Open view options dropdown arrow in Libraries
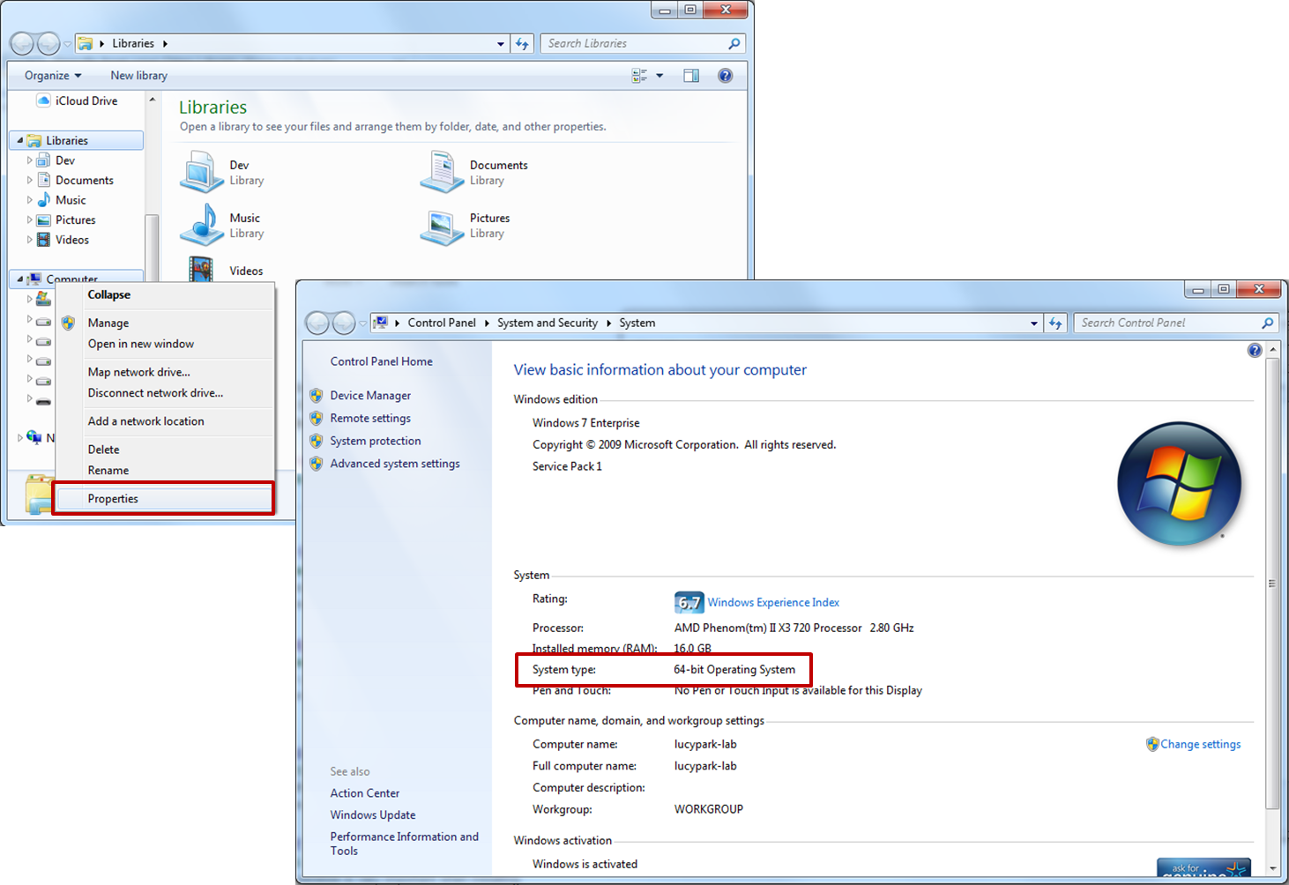 [659, 76]
